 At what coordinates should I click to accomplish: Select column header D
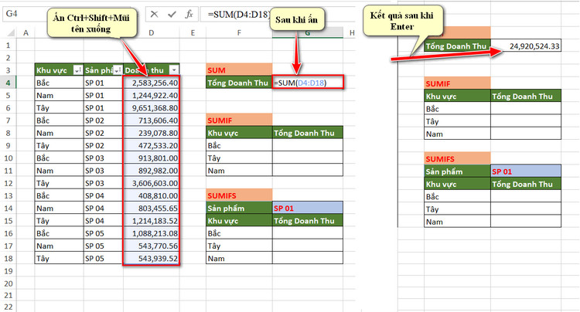pyautogui.click(x=152, y=33)
